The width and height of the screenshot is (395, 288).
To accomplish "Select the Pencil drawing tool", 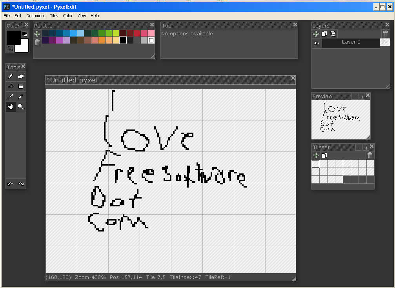I will pyautogui.click(x=11, y=77).
